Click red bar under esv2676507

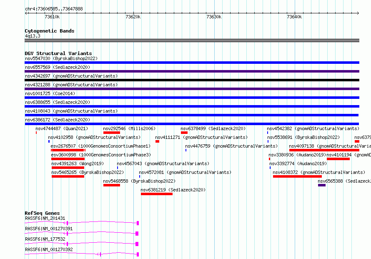[68, 150]
